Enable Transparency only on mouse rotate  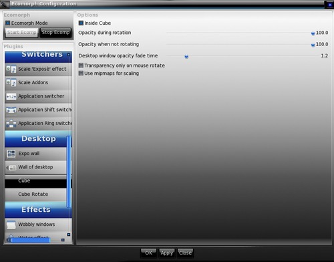coord(81,65)
